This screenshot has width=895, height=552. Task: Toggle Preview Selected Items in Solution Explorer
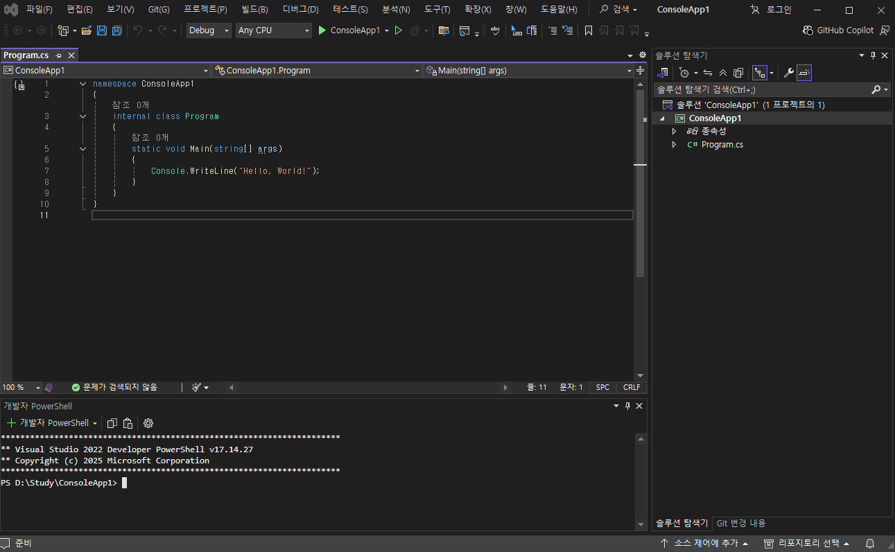804,73
